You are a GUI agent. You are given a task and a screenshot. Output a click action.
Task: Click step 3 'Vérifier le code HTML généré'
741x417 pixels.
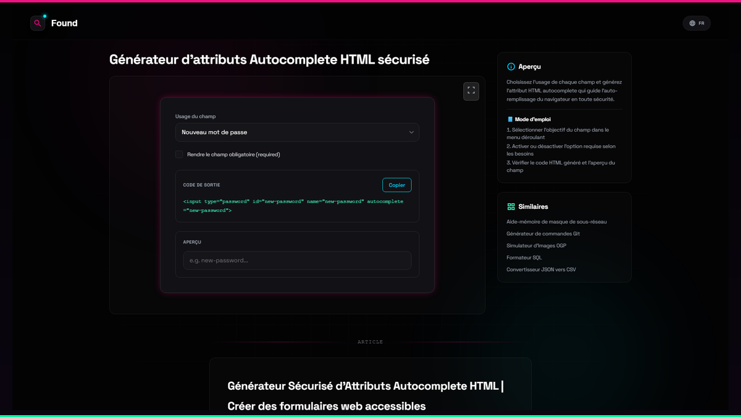tap(561, 166)
